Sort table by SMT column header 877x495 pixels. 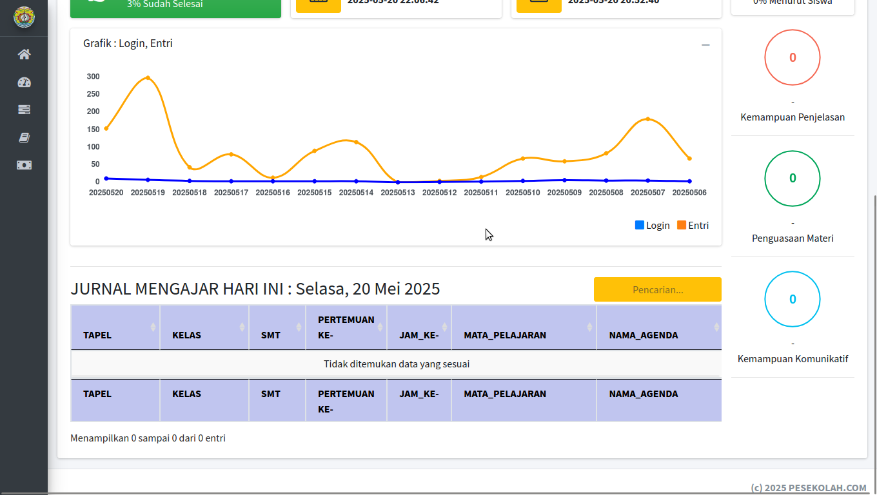coord(277,327)
